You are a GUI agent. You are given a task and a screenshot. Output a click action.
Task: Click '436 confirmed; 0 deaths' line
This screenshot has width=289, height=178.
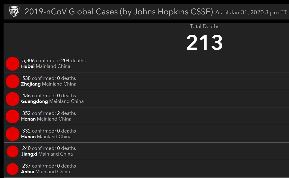coord(49,96)
